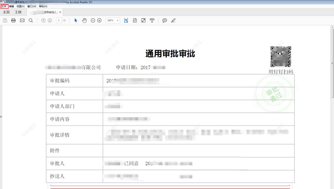
Task: Click the 审批编码 row label
Action: [60, 81]
